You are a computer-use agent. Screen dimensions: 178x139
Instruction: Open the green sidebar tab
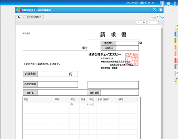(x=176, y=41)
